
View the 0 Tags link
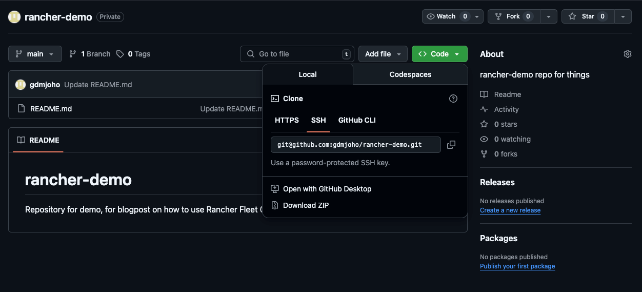point(133,54)
